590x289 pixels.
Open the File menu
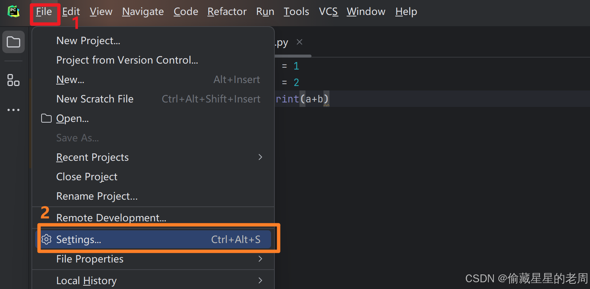(x=44, y=12)
